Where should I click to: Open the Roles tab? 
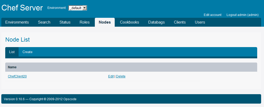85,22
